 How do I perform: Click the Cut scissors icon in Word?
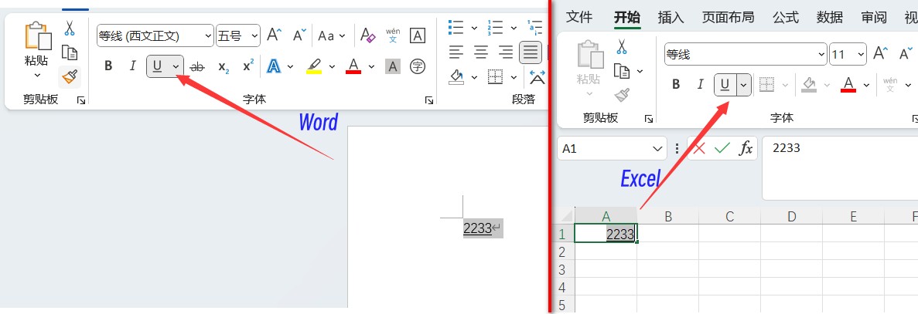click(70, 28)
